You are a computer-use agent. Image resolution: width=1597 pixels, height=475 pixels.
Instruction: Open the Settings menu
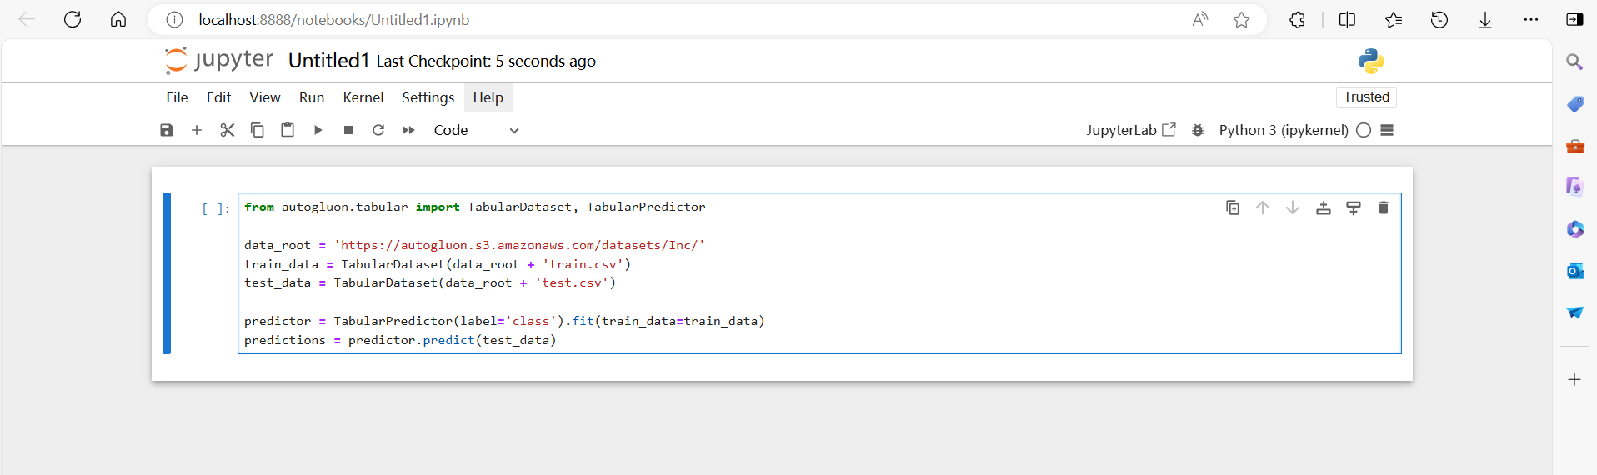point(428,97)
